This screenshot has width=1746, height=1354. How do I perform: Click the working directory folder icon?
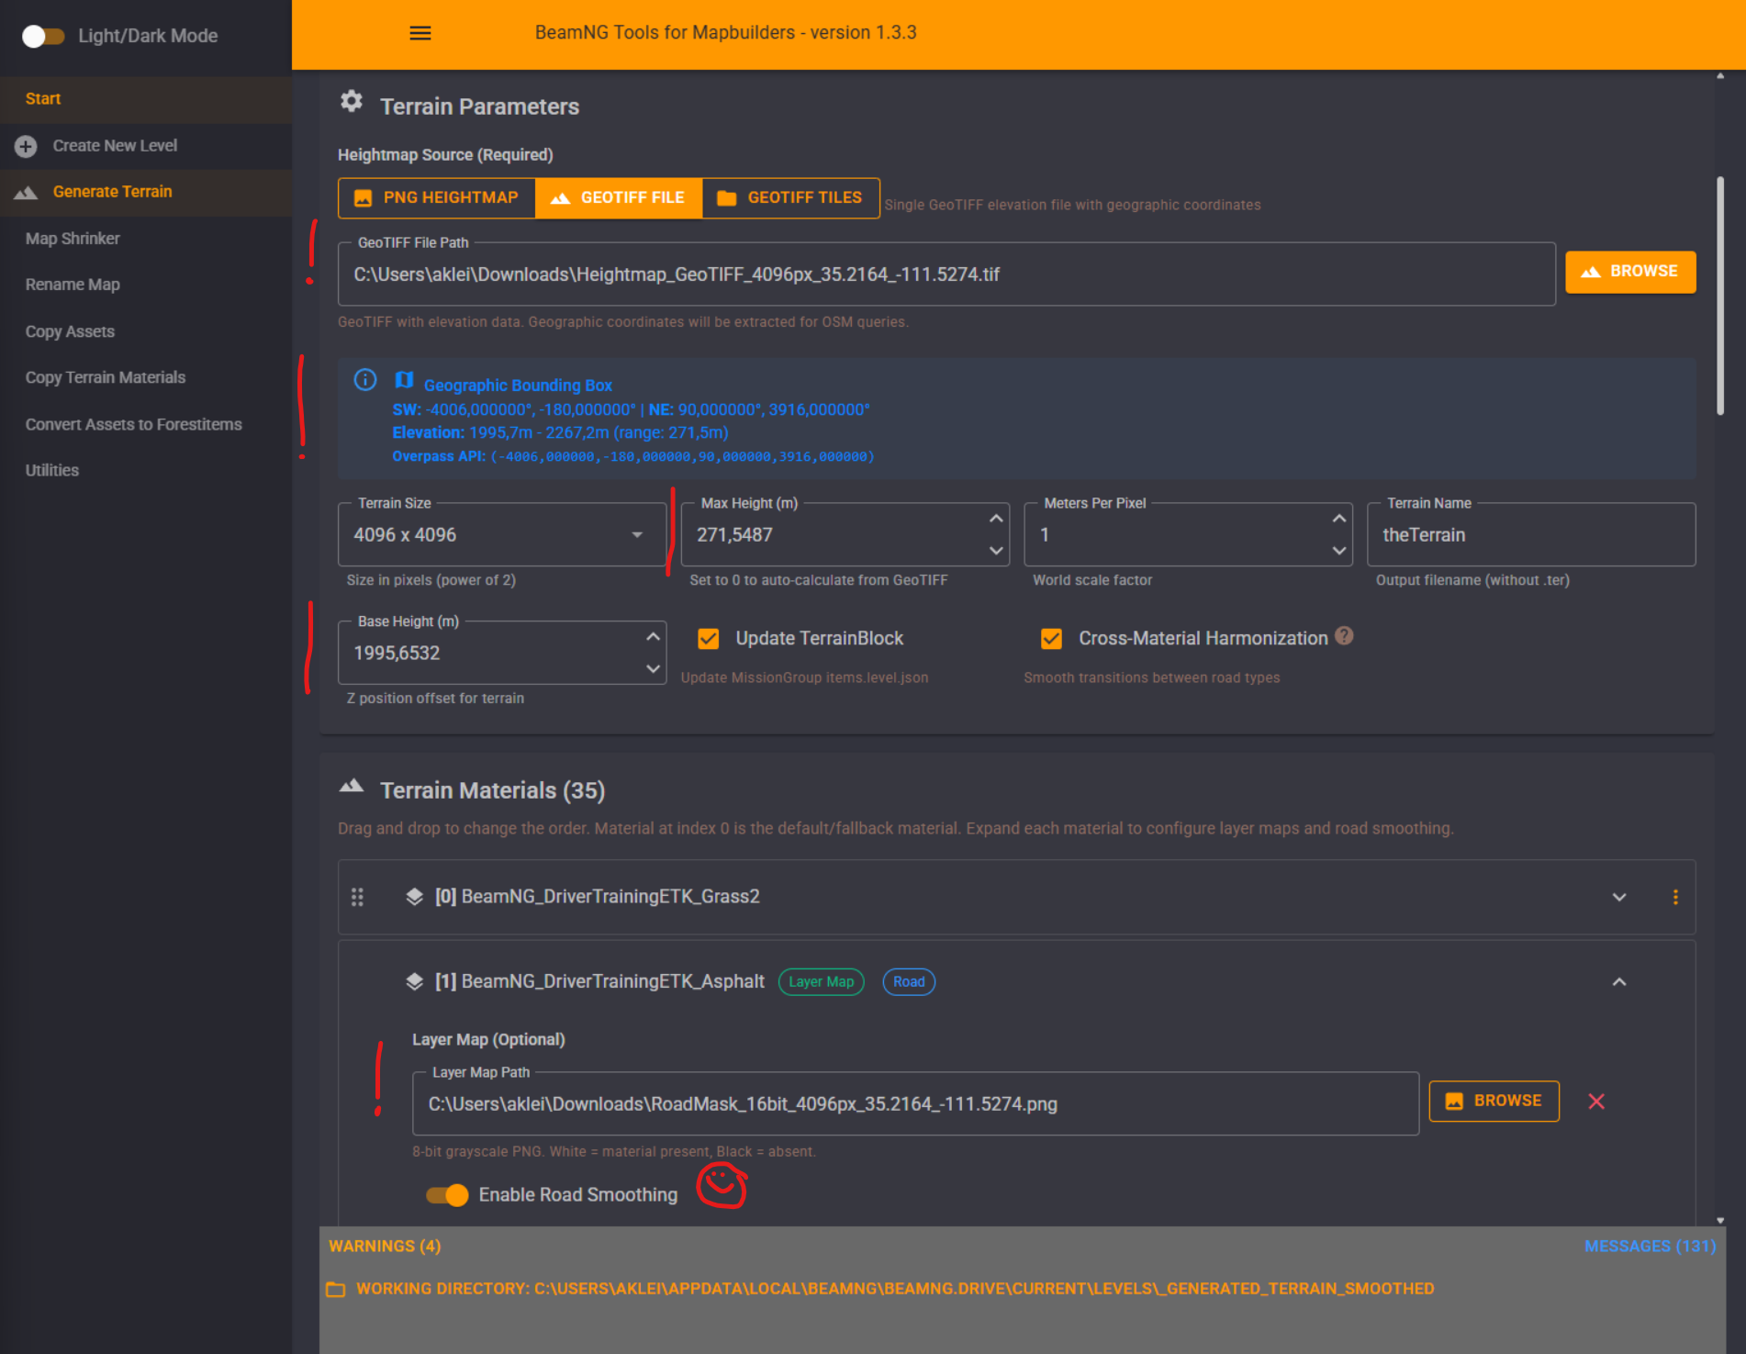pyautogui.click(x=336, y=1290)
